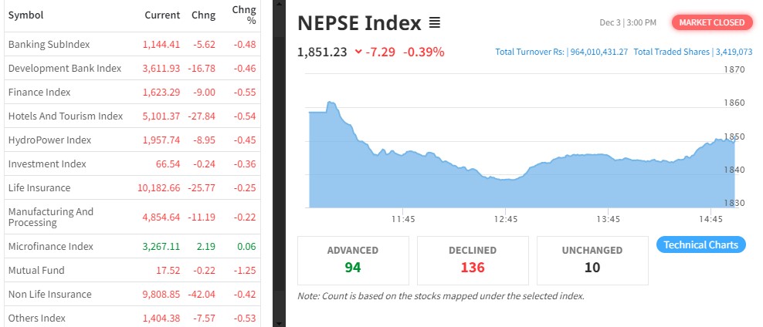Show the Advanced stocks count box
The image size is (763, 327).
coord(352,260)
